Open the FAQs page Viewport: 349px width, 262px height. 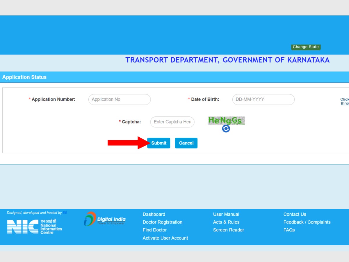click(289, 230)
